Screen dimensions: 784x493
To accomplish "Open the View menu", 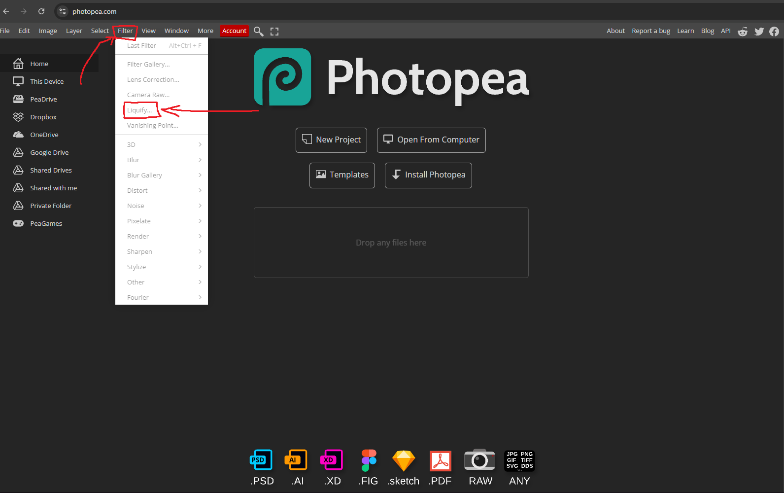I will (x=148, y=31).
